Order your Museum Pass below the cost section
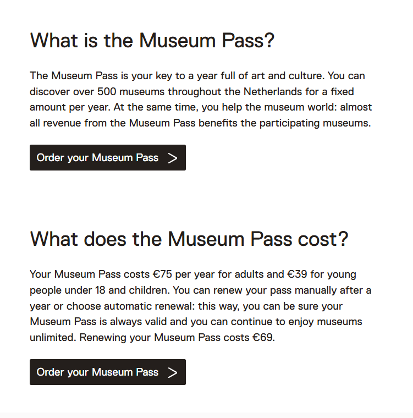 pos(108,372)
